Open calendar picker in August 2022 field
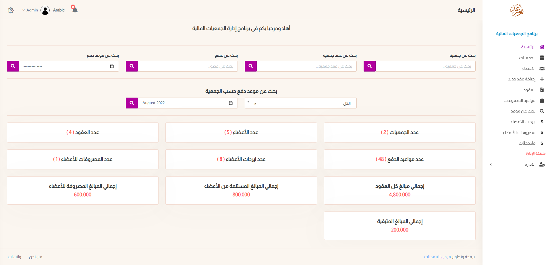The image size is (550, 265). [x=231, y=103]
